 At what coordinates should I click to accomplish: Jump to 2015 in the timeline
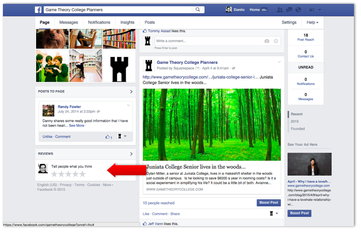coord(294,121)
